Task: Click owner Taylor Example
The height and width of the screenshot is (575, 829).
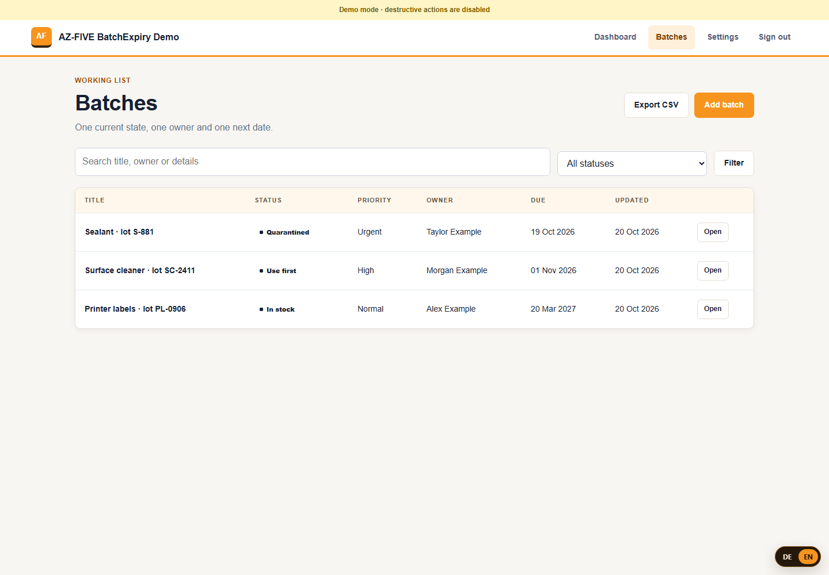Action: pos(454,232)
